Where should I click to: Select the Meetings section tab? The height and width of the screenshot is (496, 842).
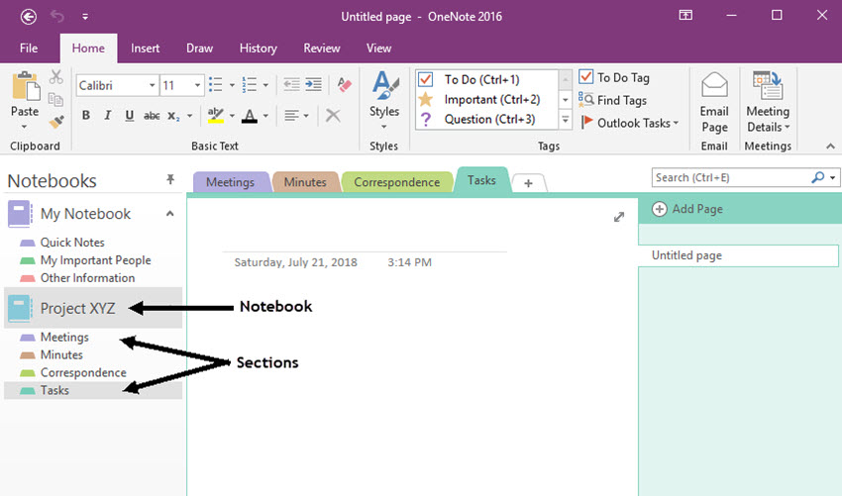click(231, 182)
